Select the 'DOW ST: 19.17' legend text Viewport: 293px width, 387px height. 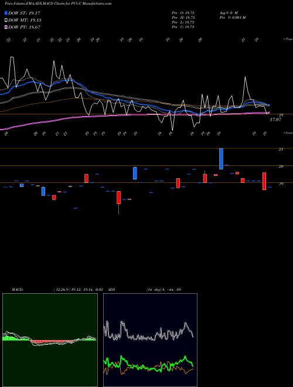(24, 13)
